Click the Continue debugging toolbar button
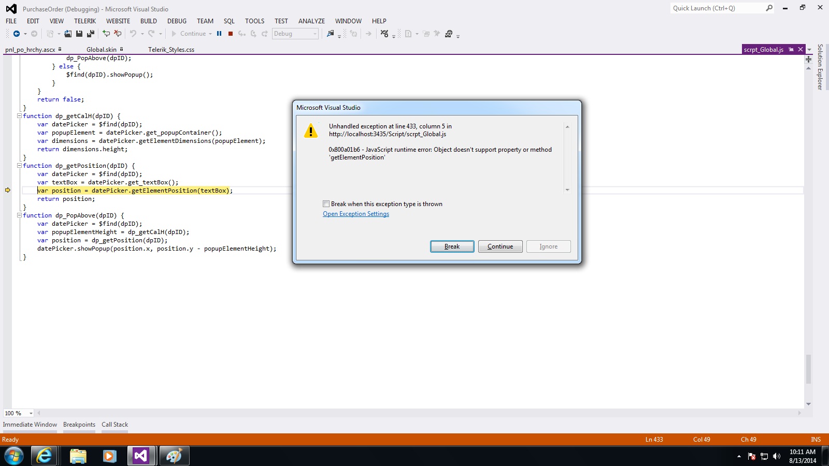 189,34
